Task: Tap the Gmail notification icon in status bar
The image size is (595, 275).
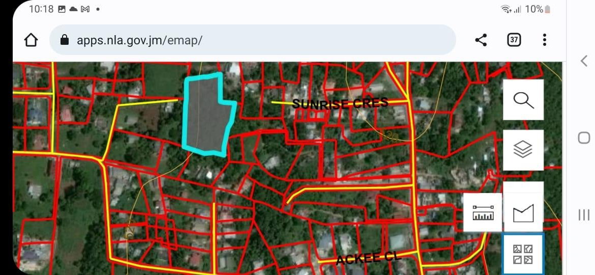Action: (85, 9)
